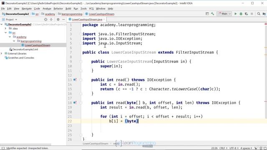Expand the External Libraries node

pos(2,53)
